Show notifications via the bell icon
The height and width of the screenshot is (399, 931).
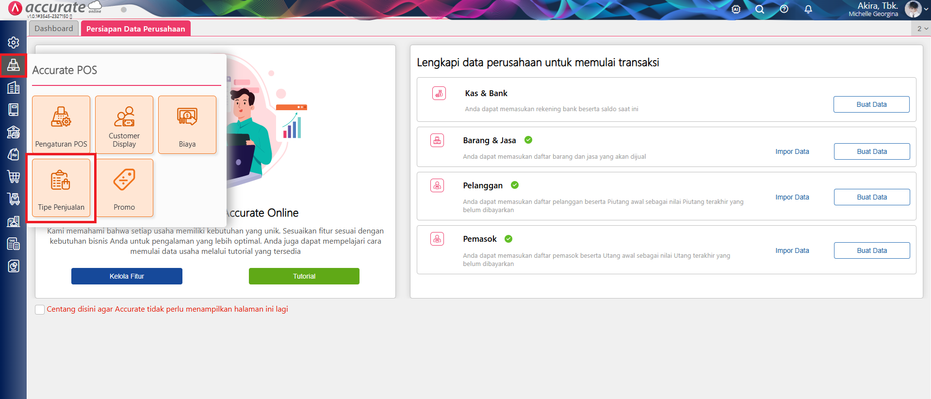[x=808, y=9]
